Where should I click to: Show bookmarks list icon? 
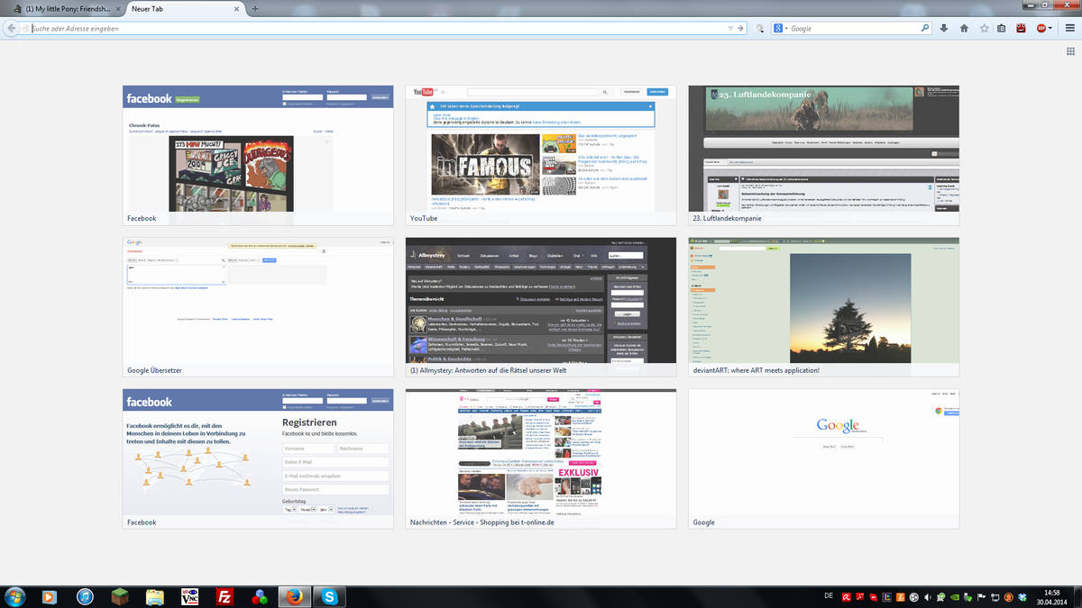(x=1002, y=28)
